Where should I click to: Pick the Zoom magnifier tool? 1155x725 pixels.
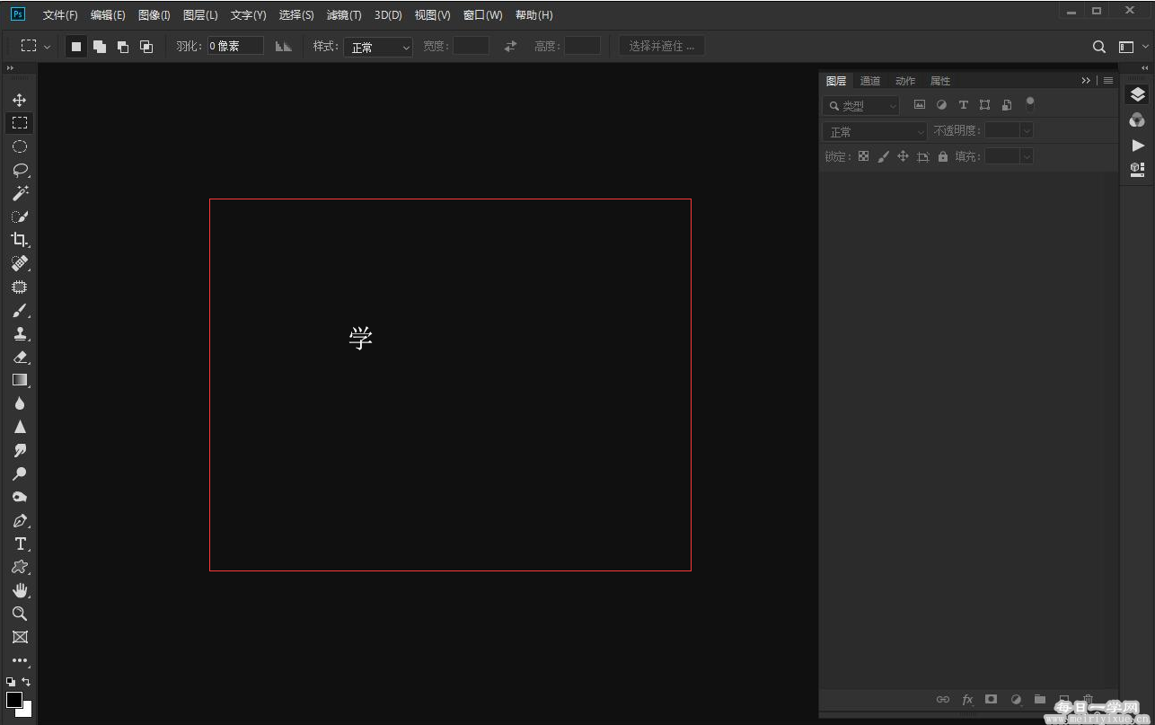pyautogui.click(x=19, y=614)
